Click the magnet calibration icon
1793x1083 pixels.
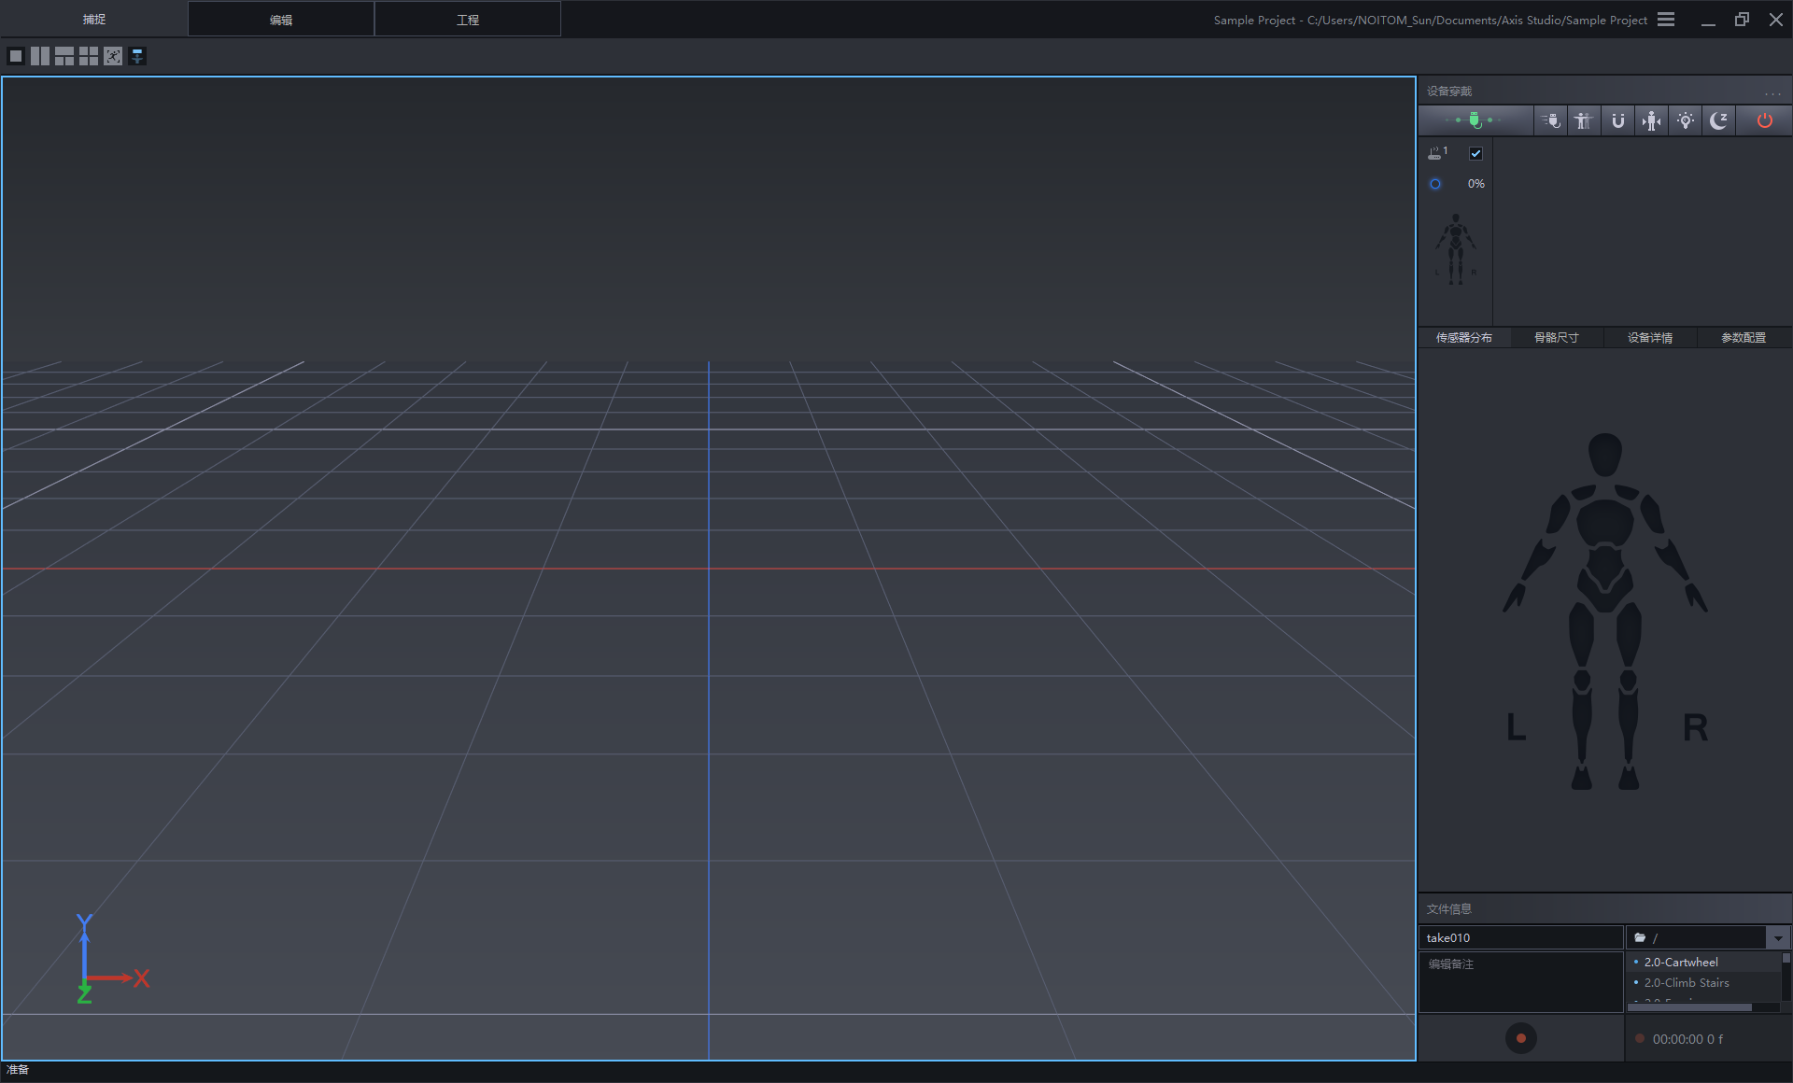point(1617,120)
